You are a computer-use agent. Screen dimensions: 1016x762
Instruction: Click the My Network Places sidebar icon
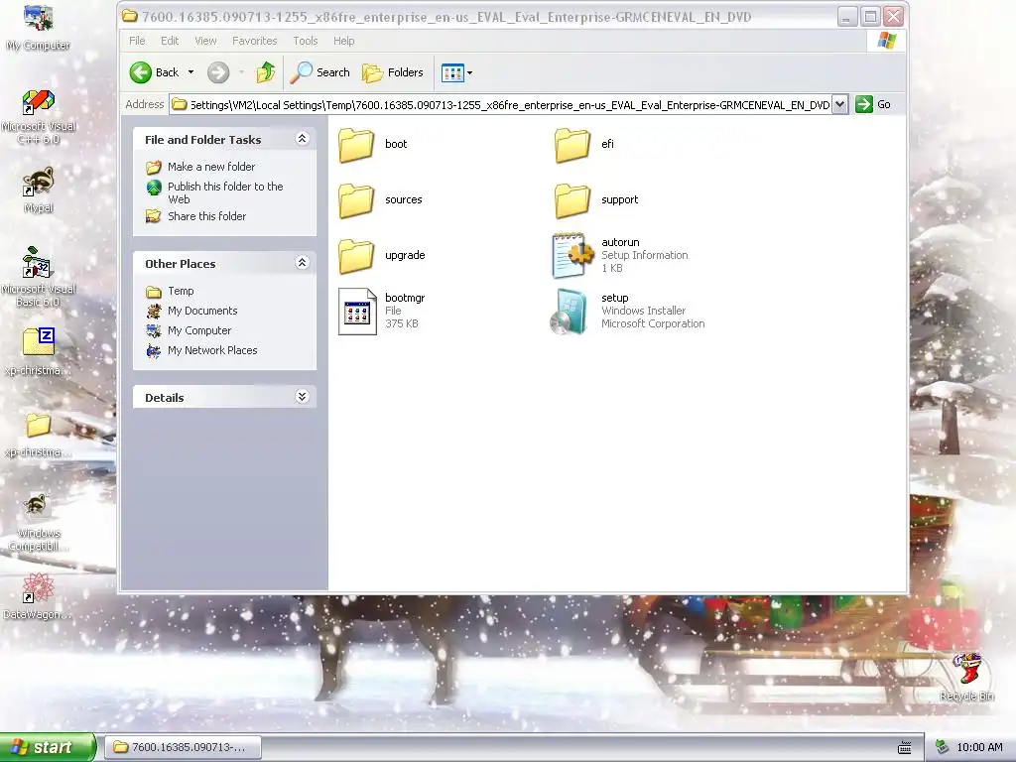(154, 350)
